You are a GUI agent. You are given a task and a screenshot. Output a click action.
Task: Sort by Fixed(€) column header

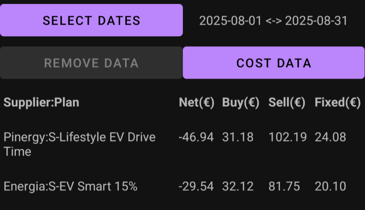(338, 102)
